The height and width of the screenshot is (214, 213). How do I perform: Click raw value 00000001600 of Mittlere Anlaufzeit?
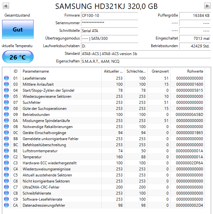pos(189,84)
